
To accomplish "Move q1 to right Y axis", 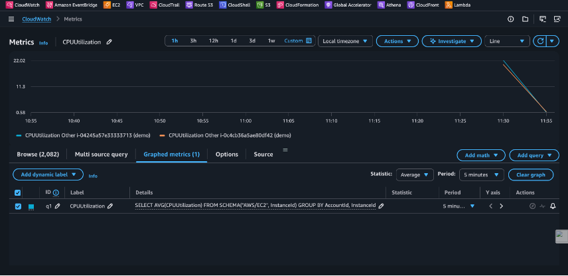I will click(502, 206).
